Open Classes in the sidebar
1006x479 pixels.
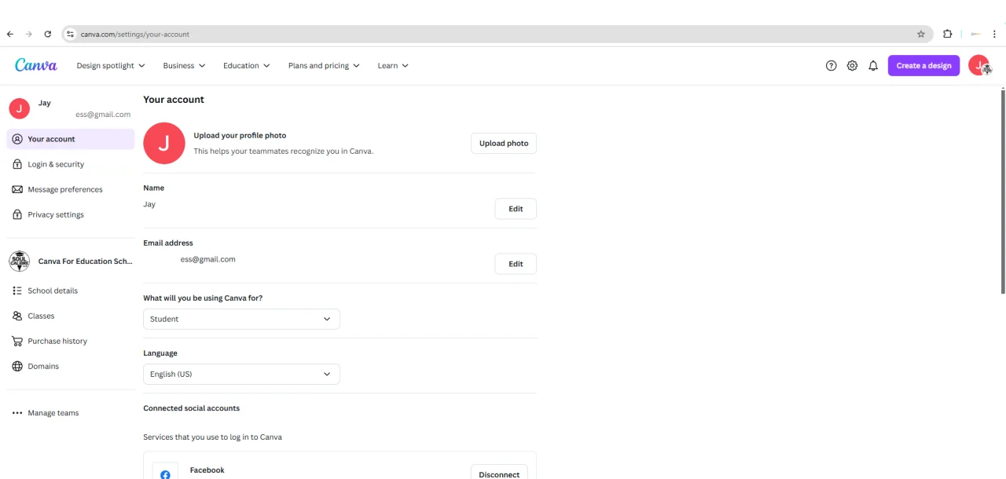click(x=71, y=316)
